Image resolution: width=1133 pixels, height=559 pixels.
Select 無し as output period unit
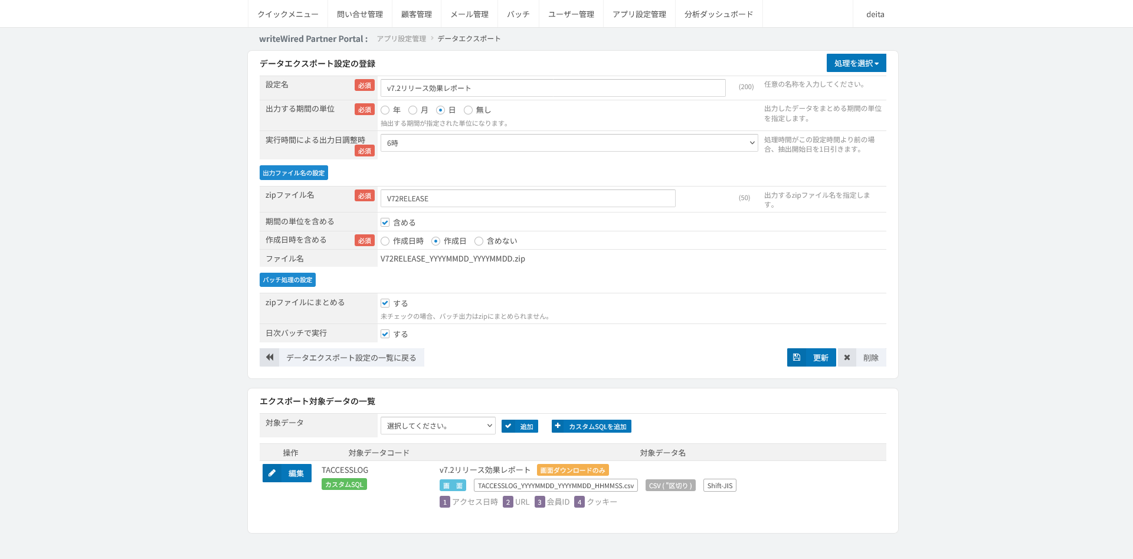pyautogui.click(x=468, y=110)
